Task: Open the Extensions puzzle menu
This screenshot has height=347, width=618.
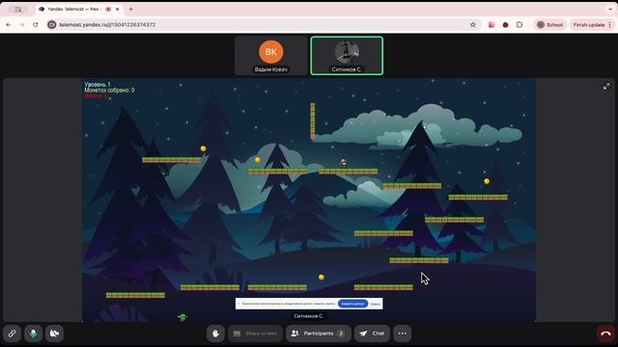Action: coord(520,25)
